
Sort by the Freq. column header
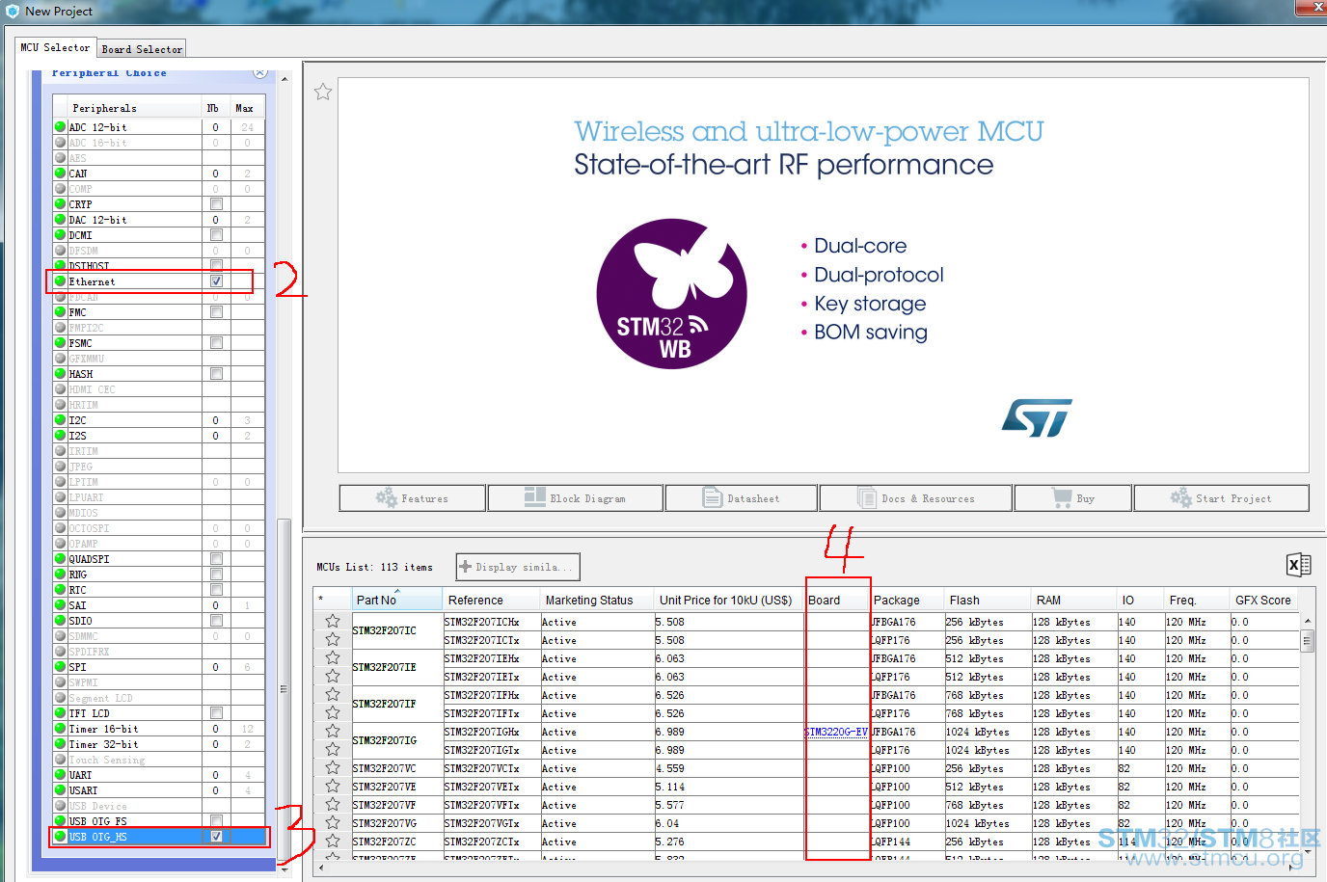point(1197,600)
